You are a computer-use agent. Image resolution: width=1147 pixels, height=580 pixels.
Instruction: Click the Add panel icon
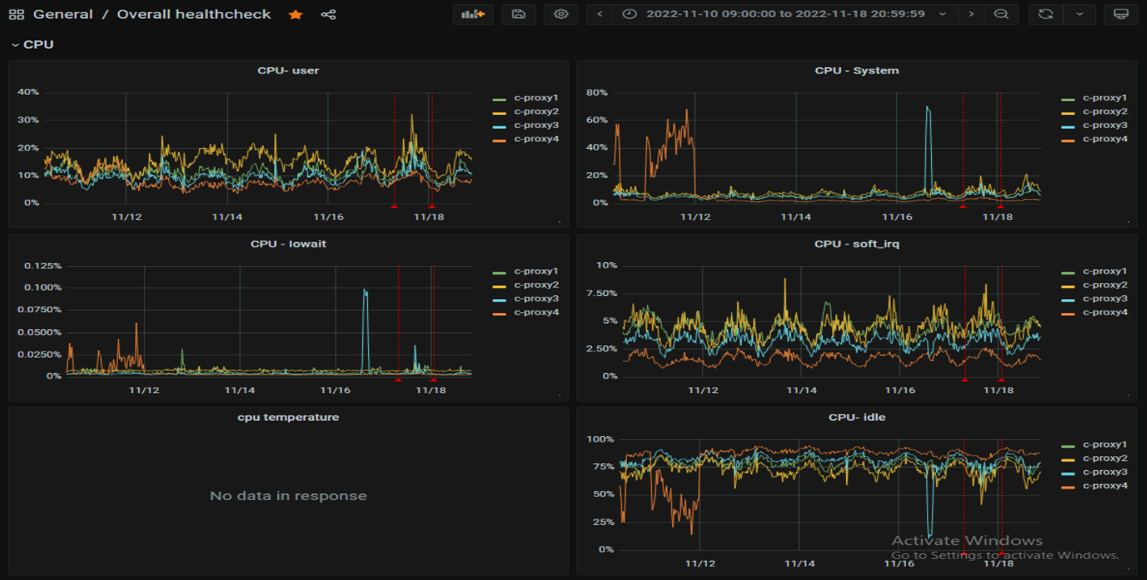(x=472, y=15)
